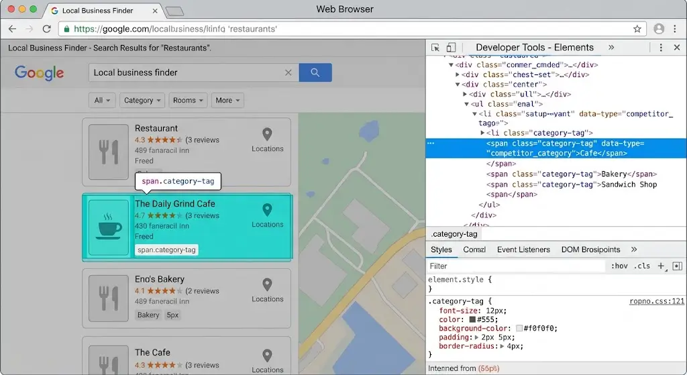Switch to the Styles tab

click(x=441, y=250)
